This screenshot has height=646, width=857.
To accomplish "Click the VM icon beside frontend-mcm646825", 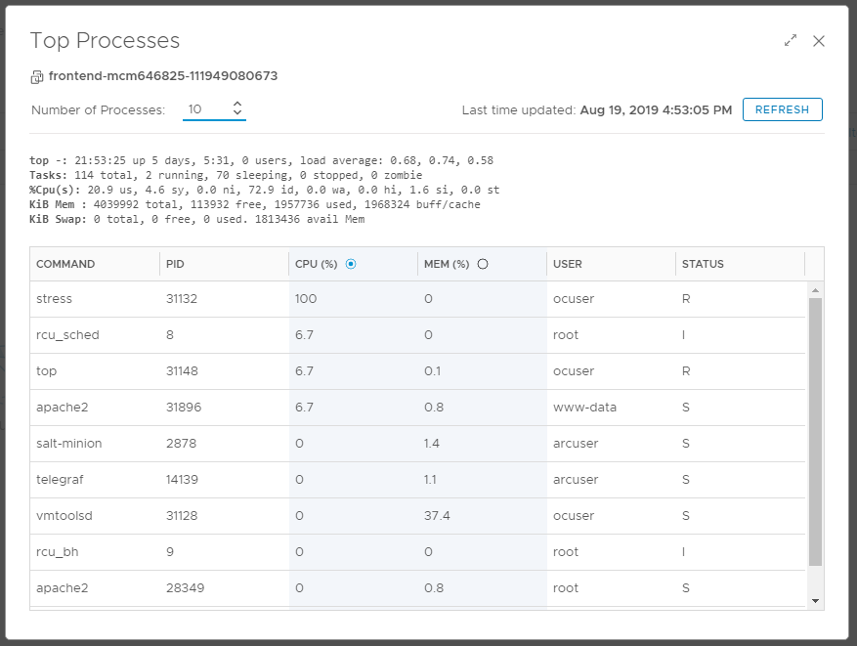I will pos(37,76).
